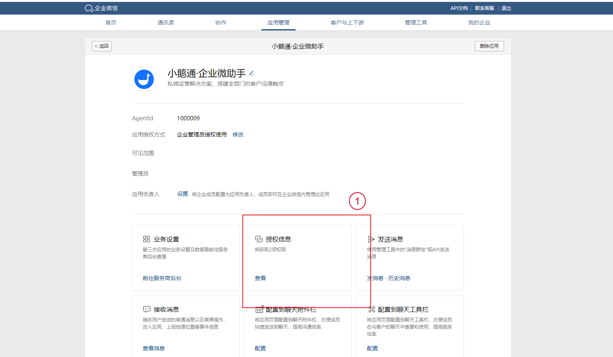Click 设置 for 应用负责人
Image resolution: width=613 pixels, height=357 pixels.
[183, 194]
